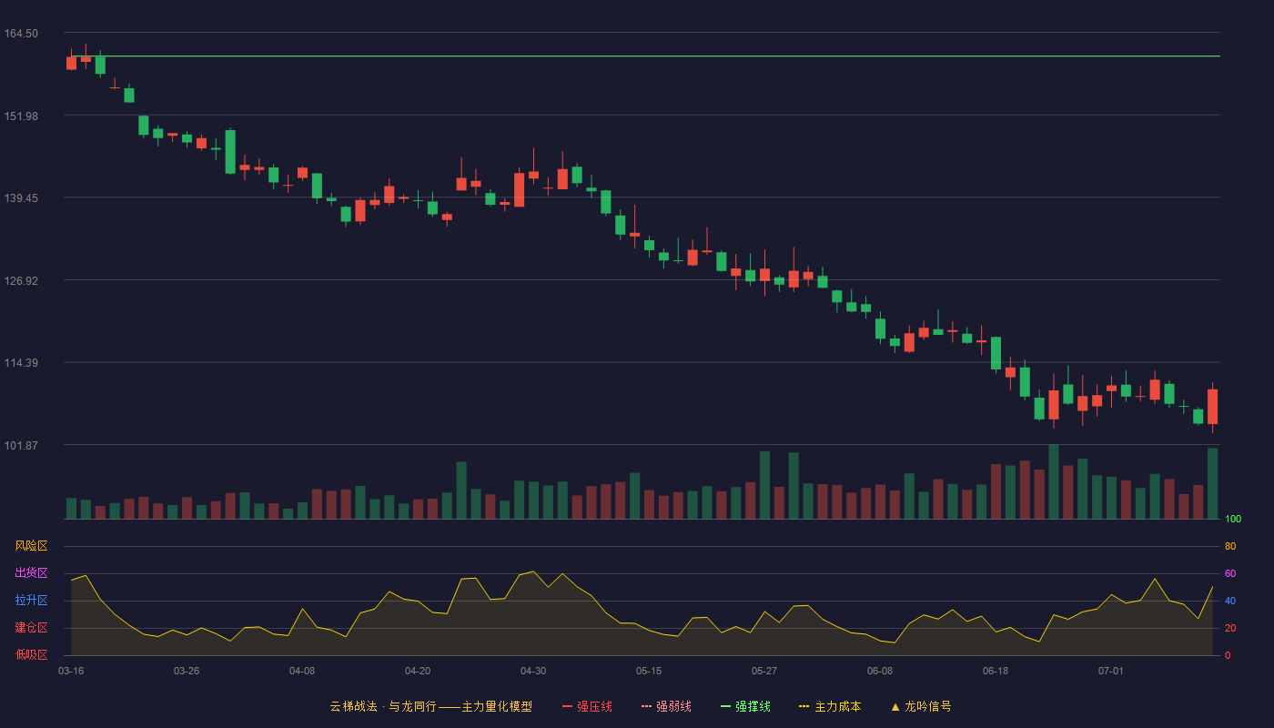Click the 101.87 price axis label

(21, 446)
